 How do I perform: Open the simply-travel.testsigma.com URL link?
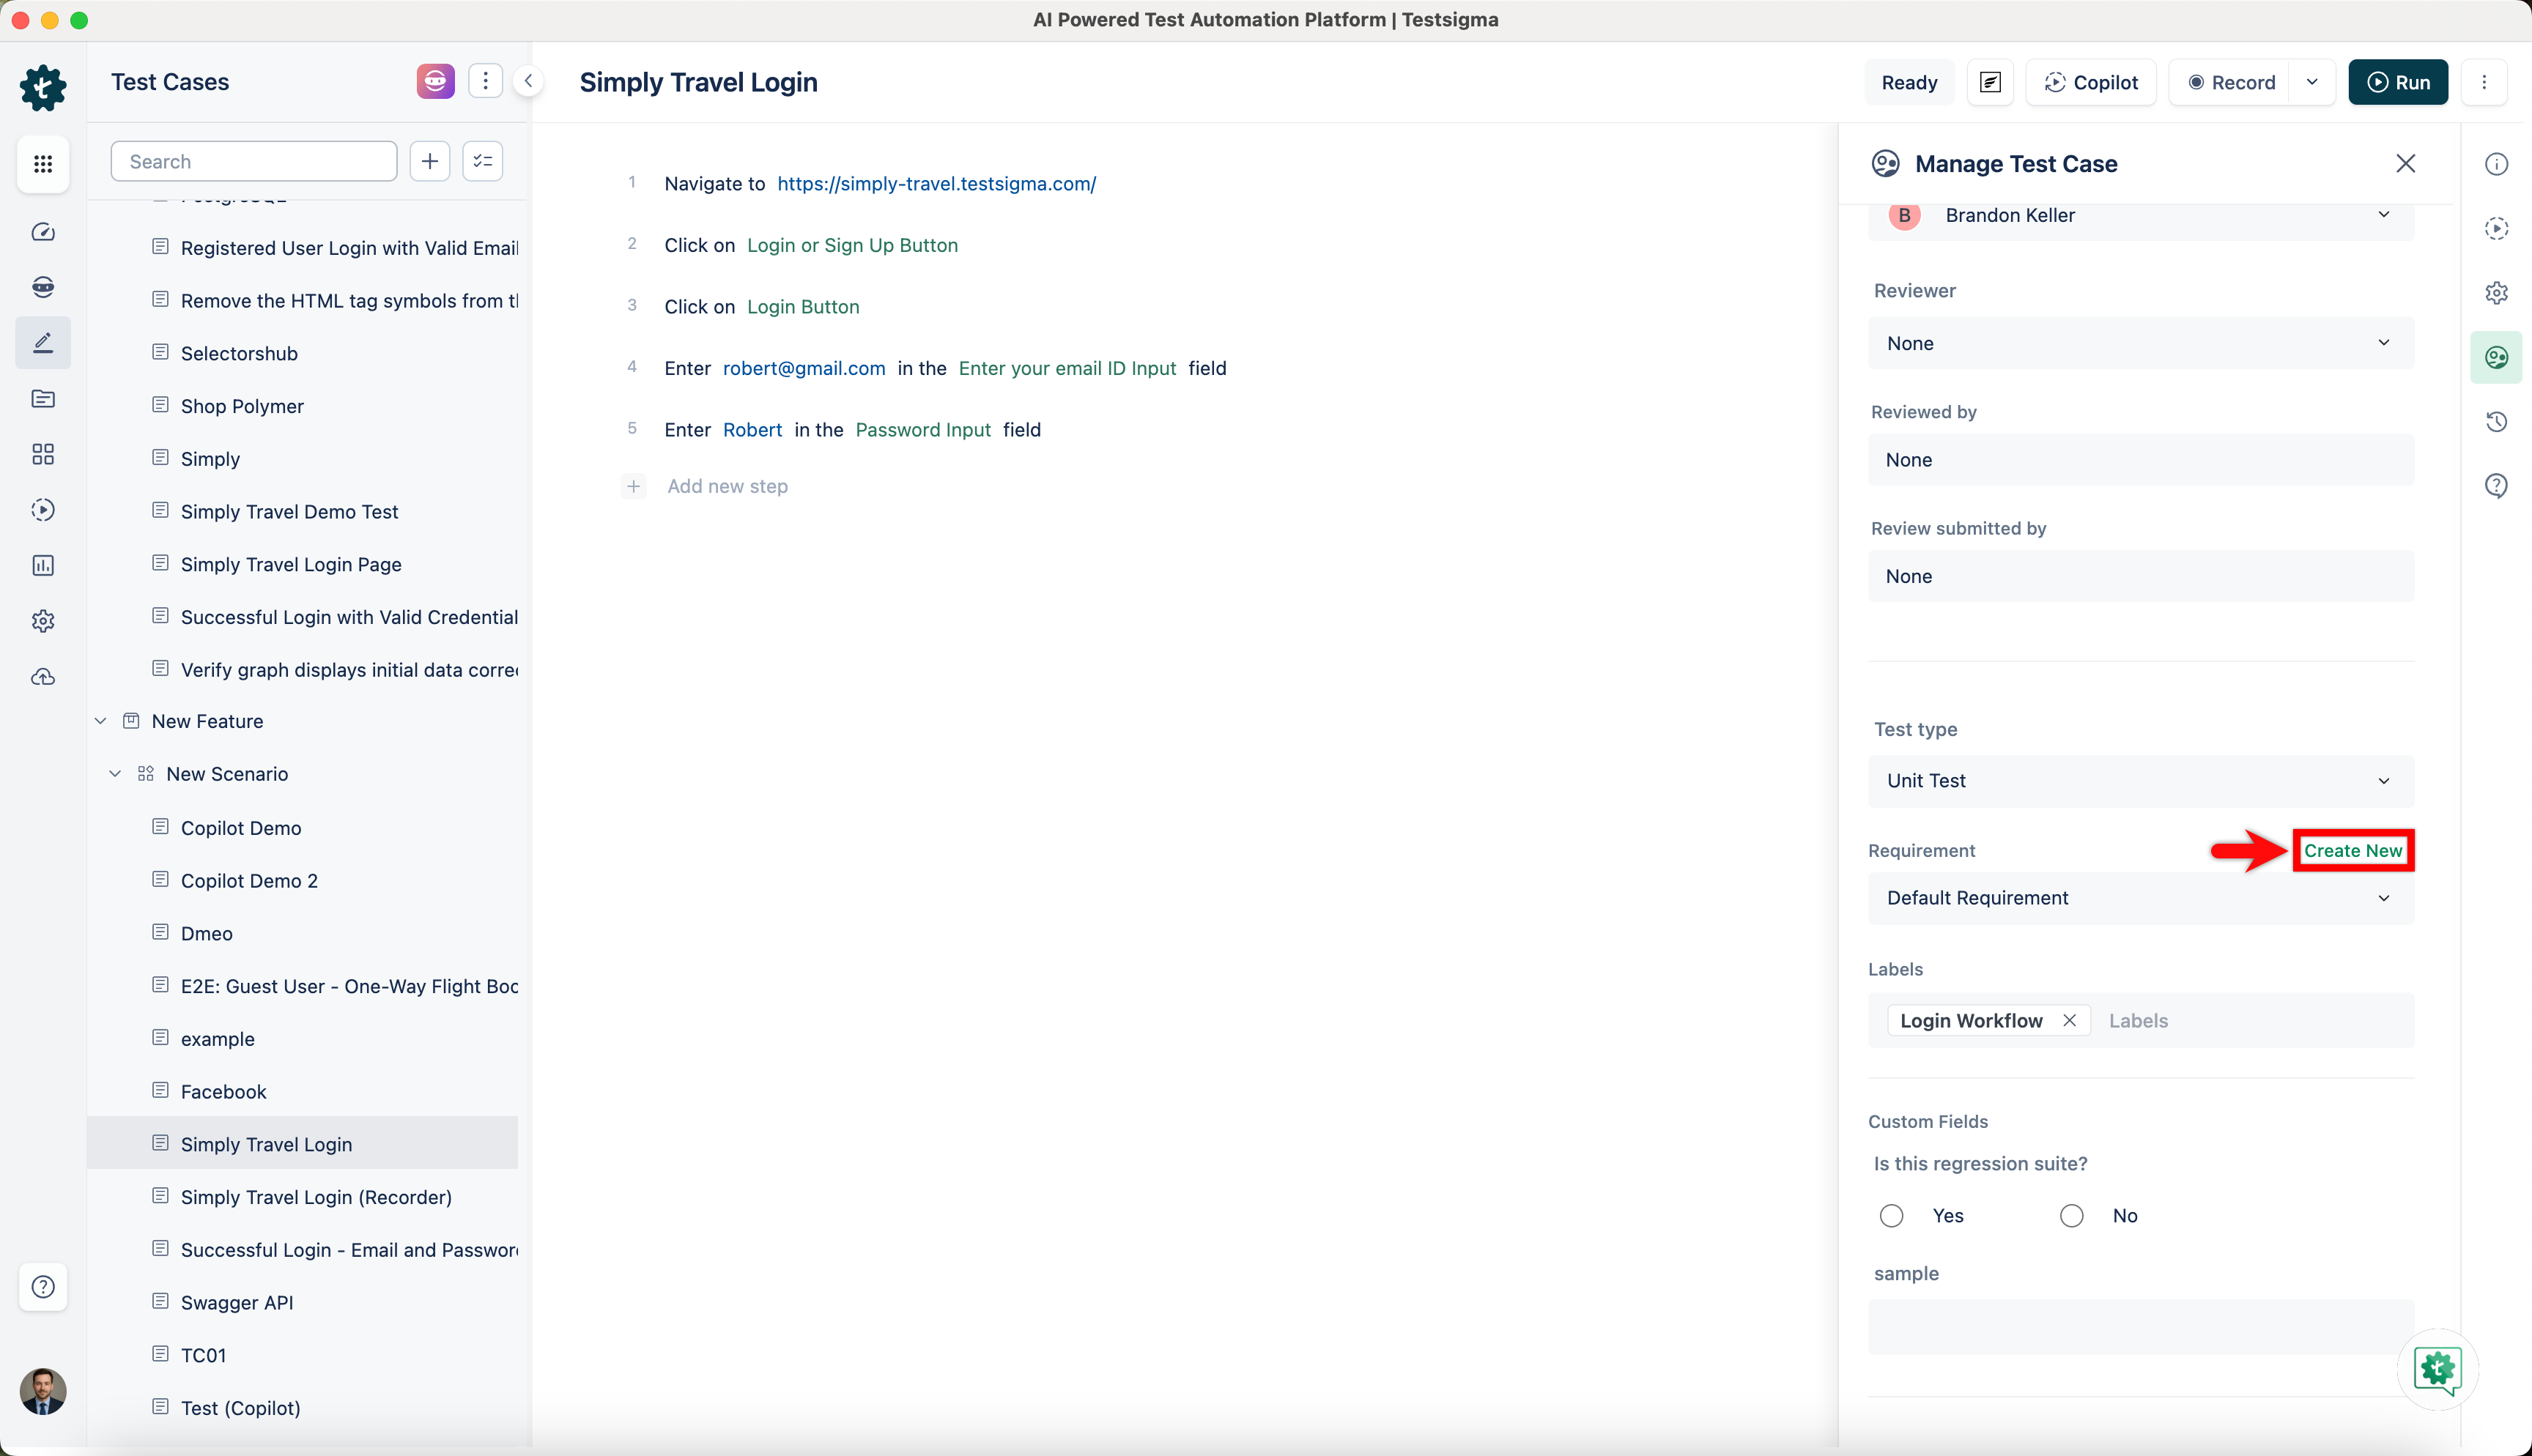coord(936,184)
